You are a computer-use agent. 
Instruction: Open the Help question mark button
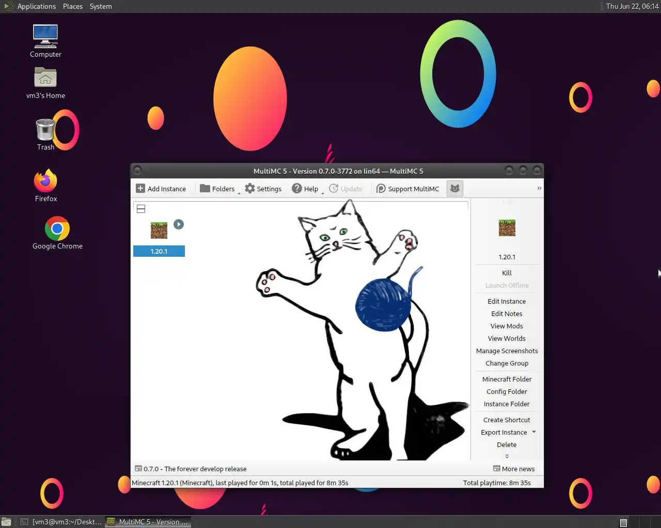pos(297,189)
